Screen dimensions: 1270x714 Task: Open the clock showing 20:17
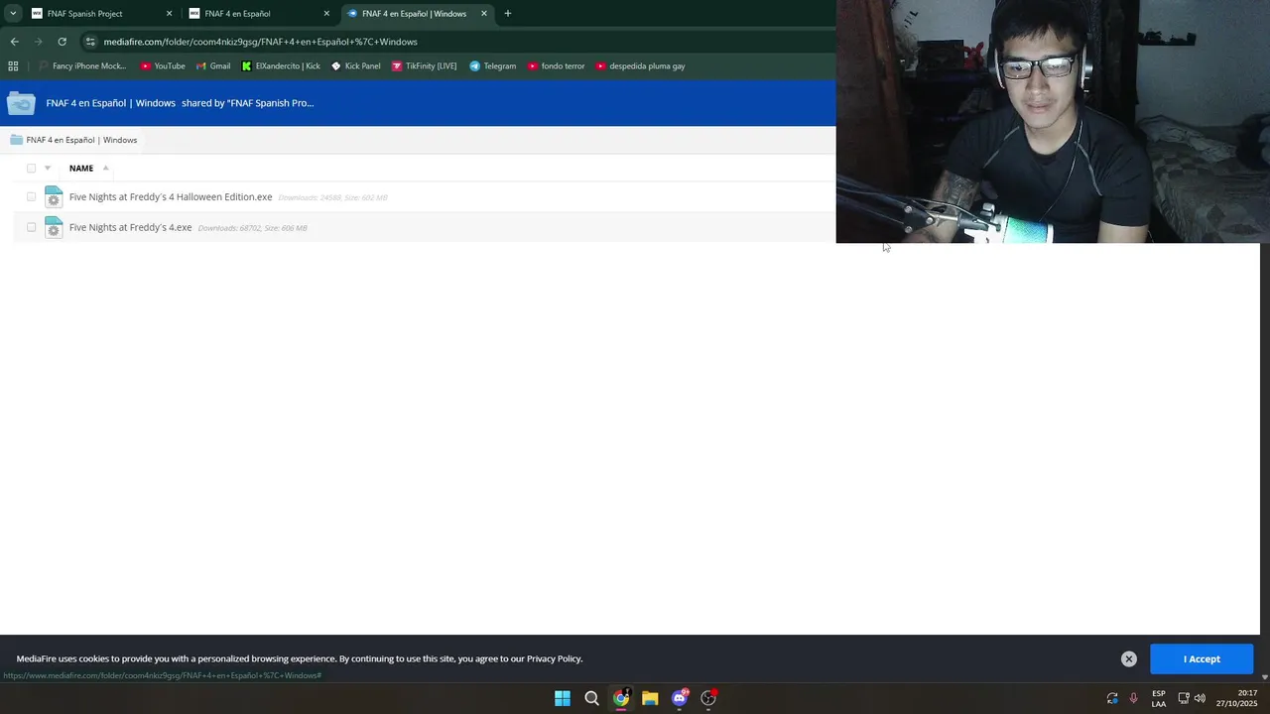[1236, 698]
